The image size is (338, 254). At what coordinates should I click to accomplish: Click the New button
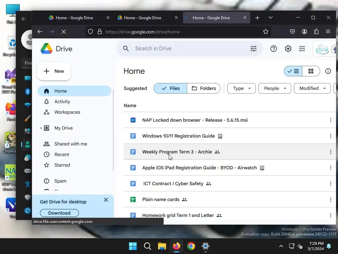click(x=54, y=71)
